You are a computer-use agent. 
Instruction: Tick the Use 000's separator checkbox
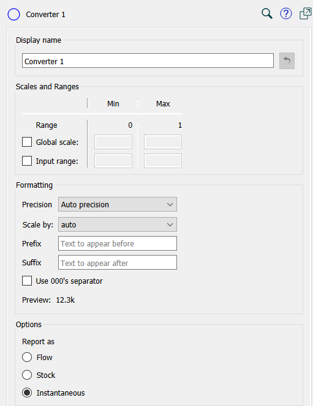click(x=27, y=281)
